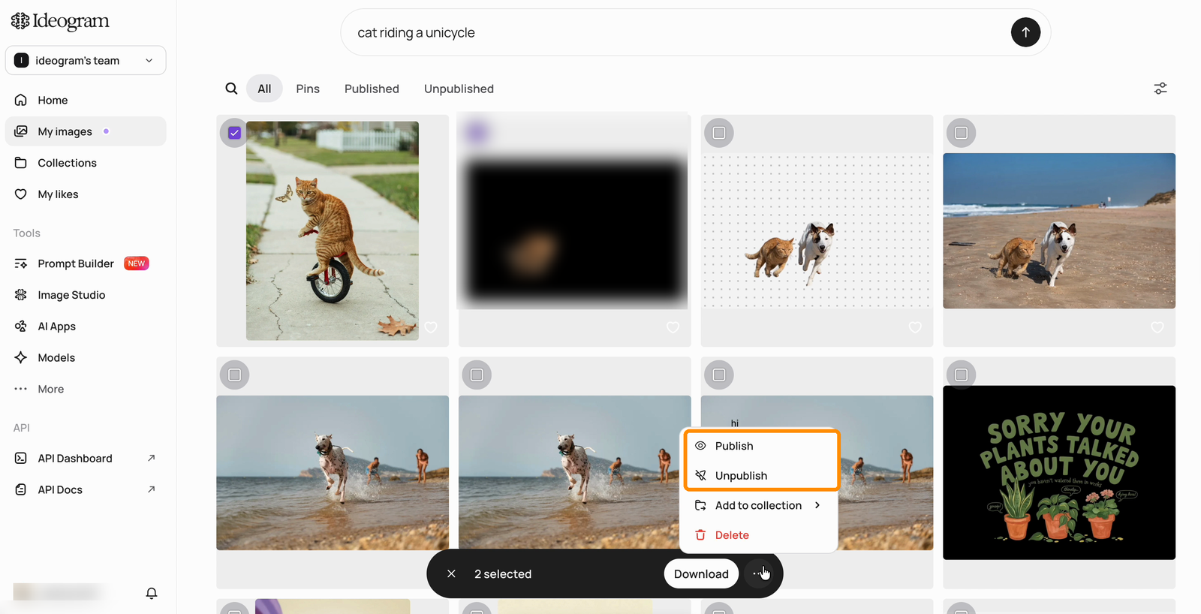The width and height of the screenshot is (1201, 614).
Task: Open Collections in the sidebar
Action: [86, 163]
